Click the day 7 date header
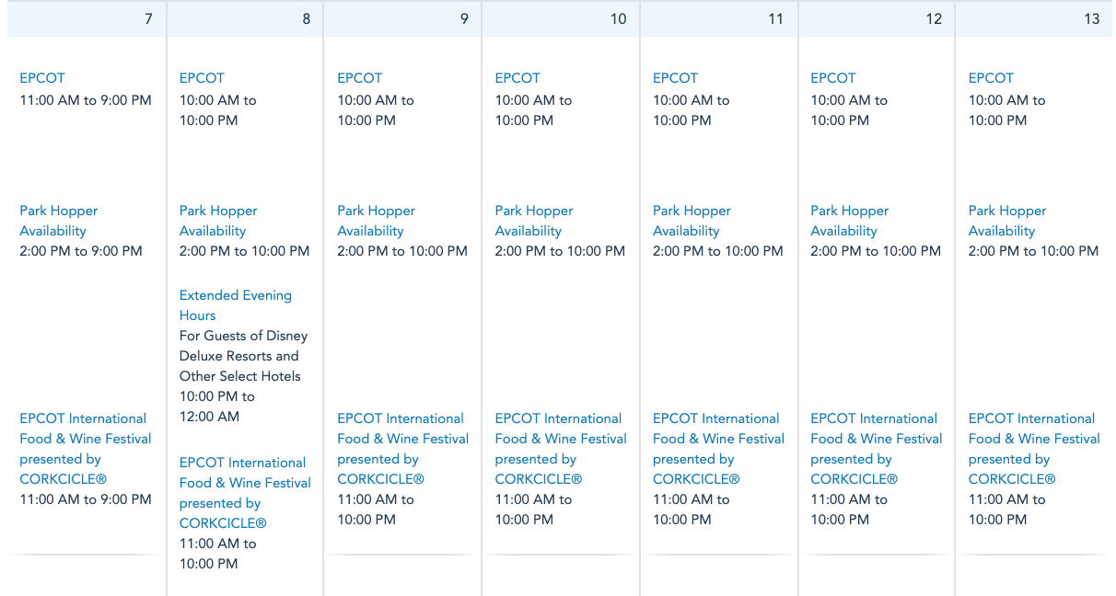Viewport: 1116px width, 596px height. click(148, 19)
